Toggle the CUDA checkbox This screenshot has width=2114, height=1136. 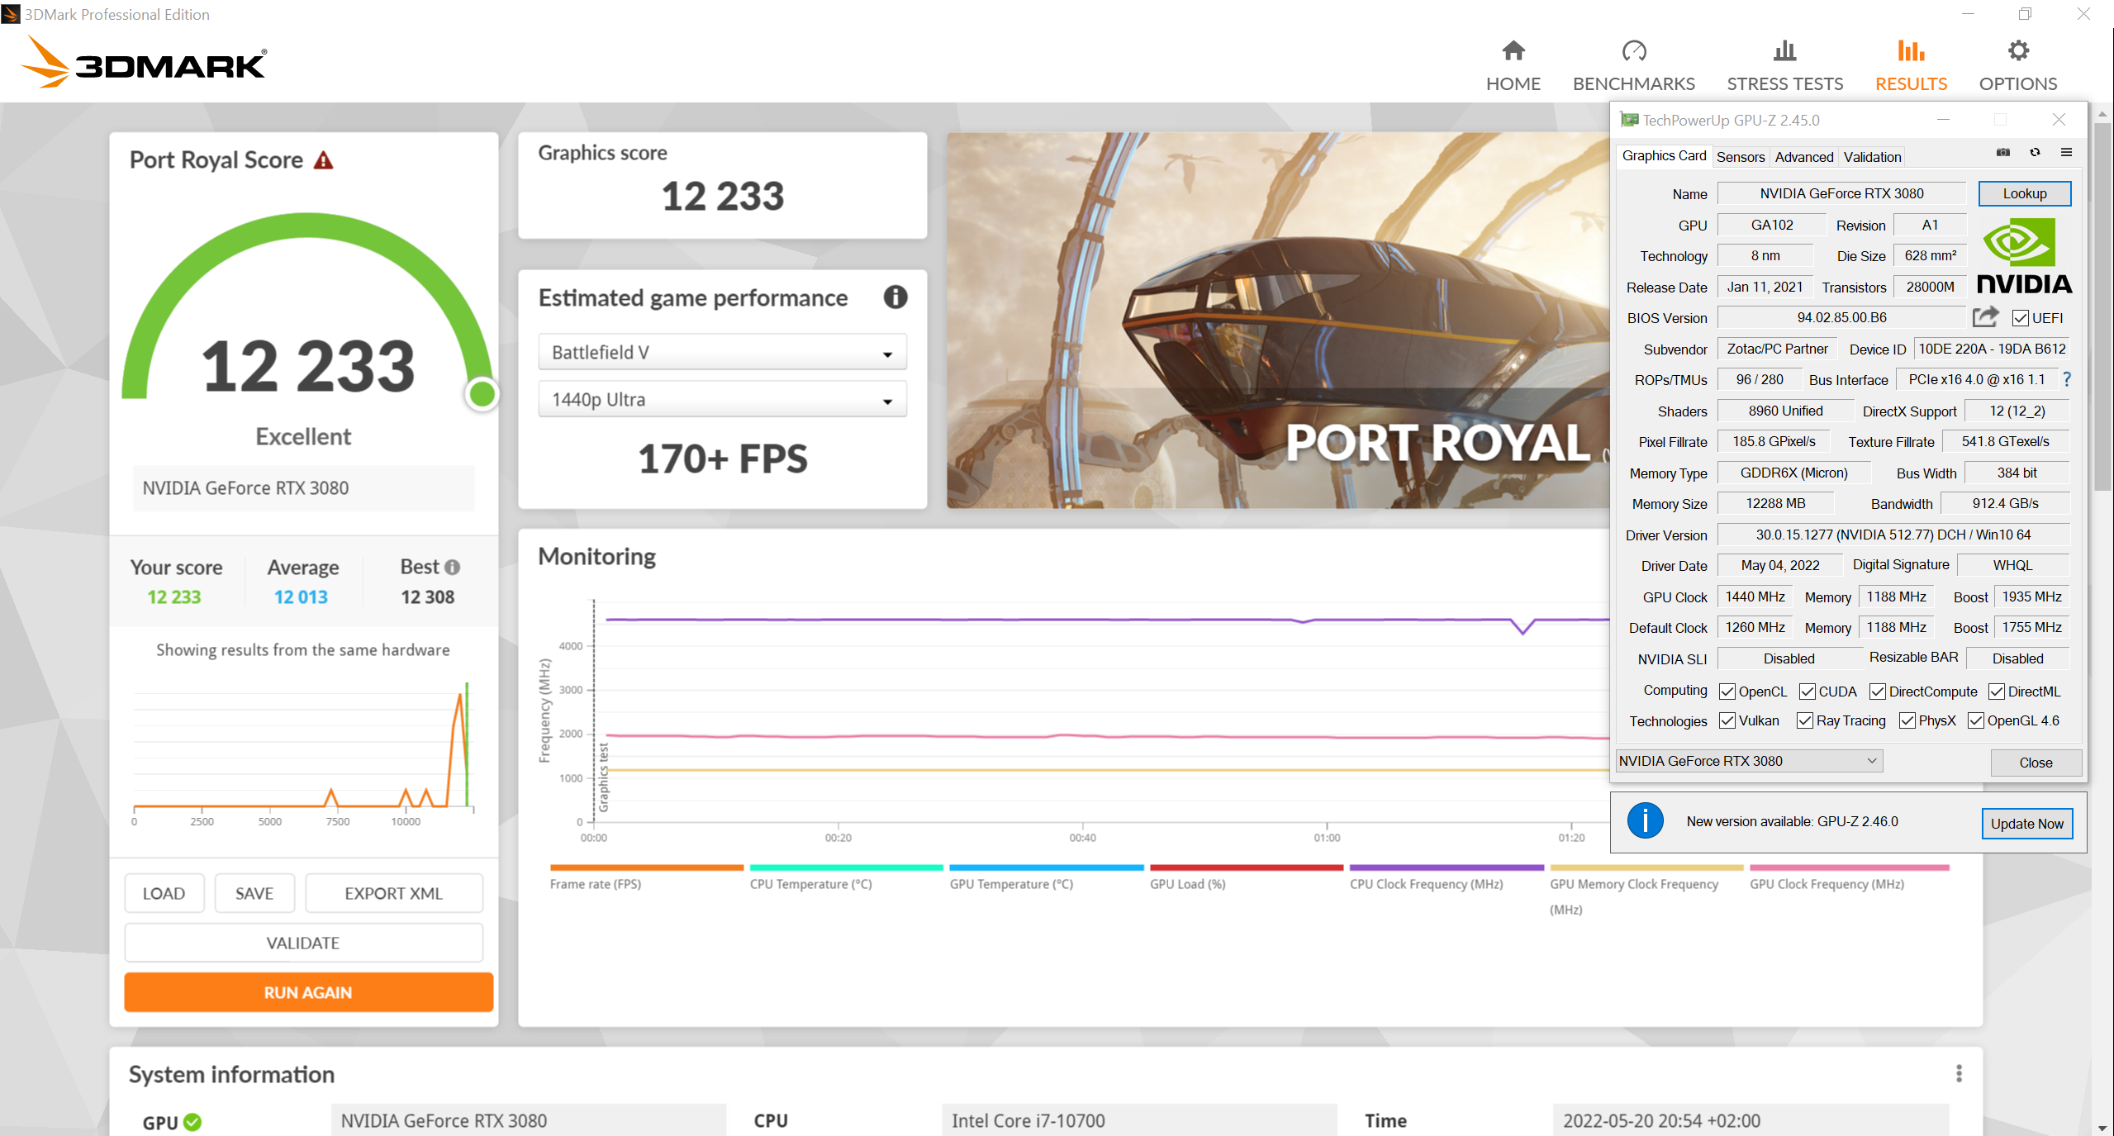point(1807,692)
